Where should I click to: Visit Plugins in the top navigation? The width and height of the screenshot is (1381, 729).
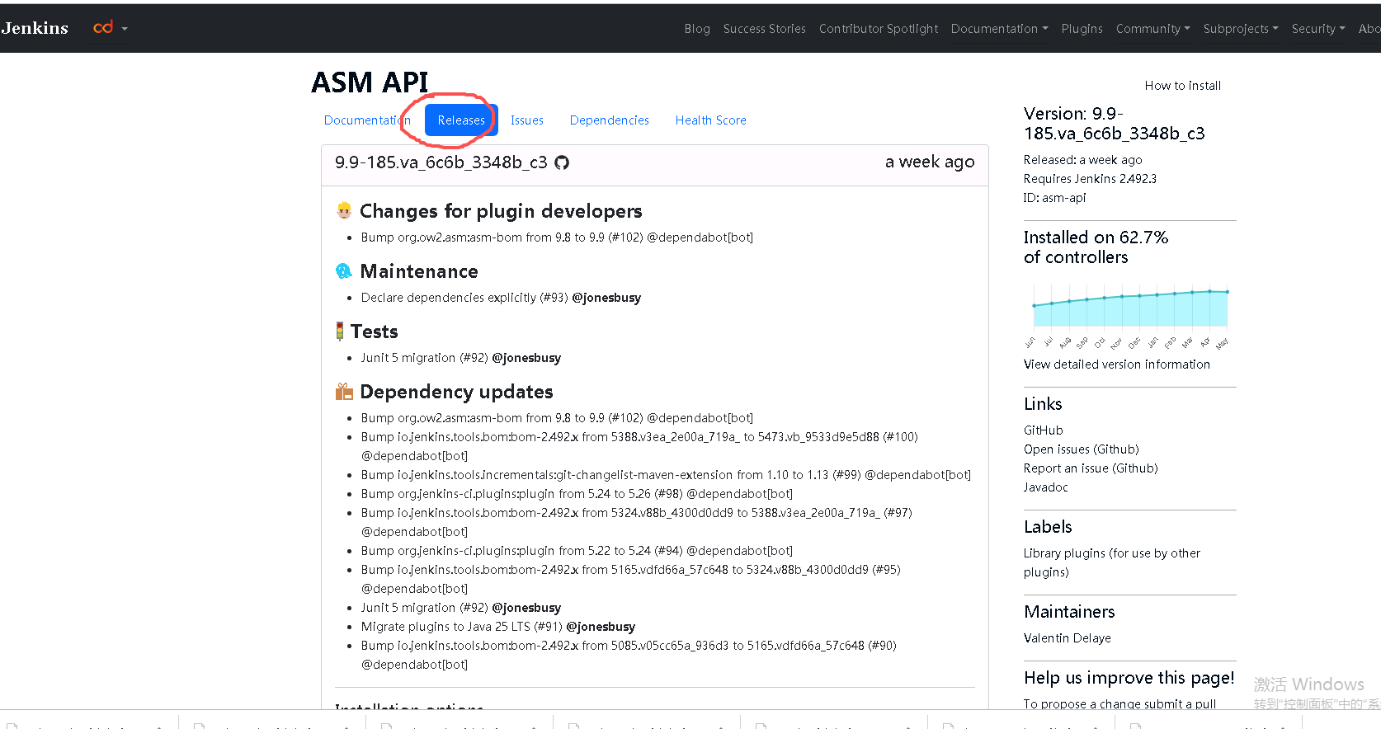tap(1082, 29)
